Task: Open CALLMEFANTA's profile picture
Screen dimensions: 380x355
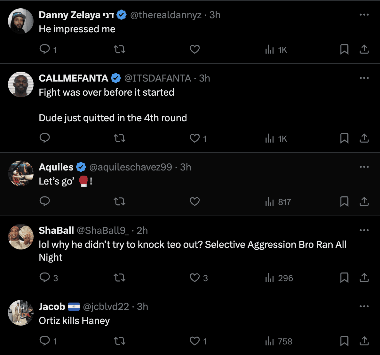Action: [21, 84]
